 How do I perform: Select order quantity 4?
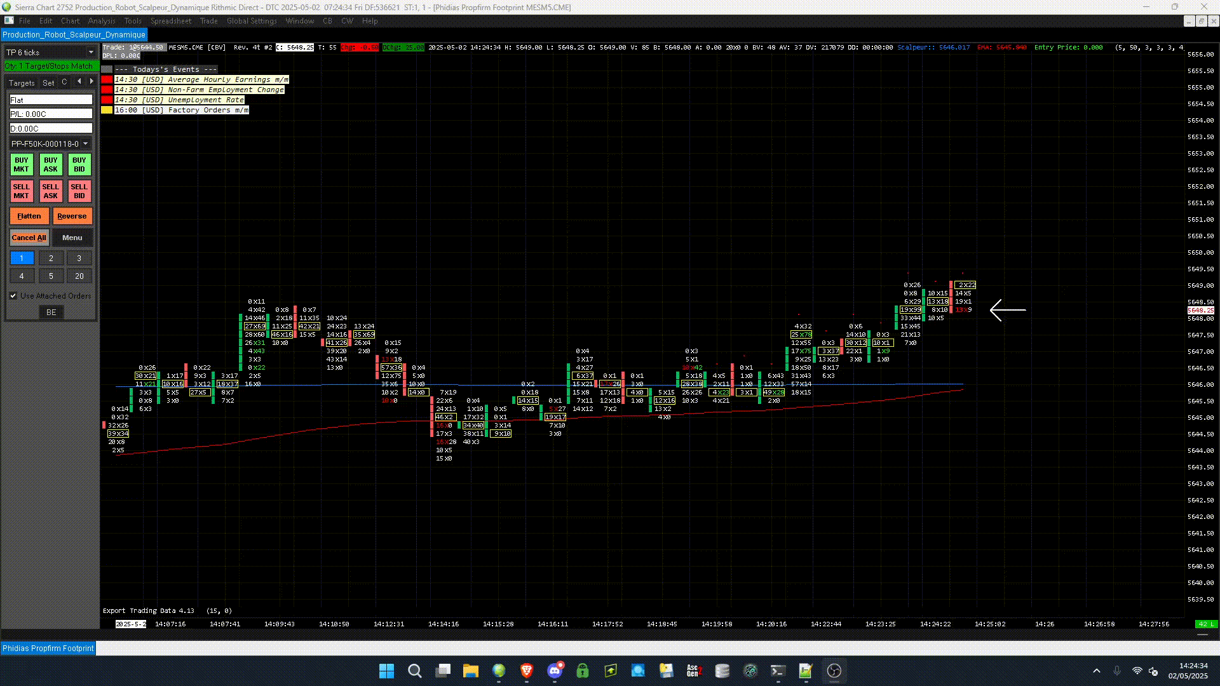(x=22, y=276)
